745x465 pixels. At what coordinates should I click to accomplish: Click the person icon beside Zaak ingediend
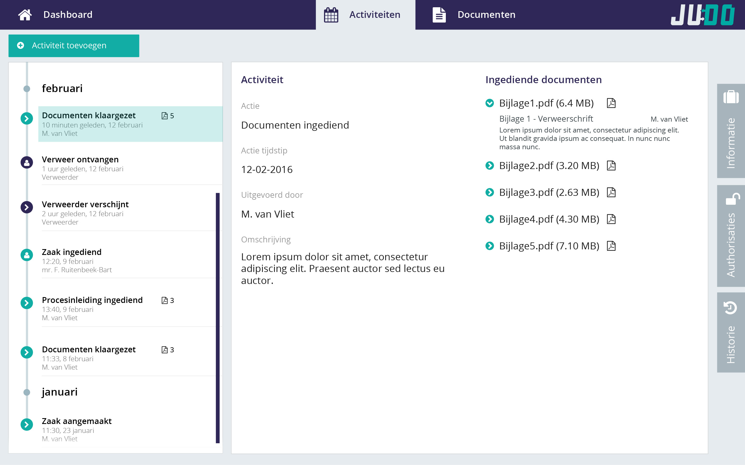[27, 255]
